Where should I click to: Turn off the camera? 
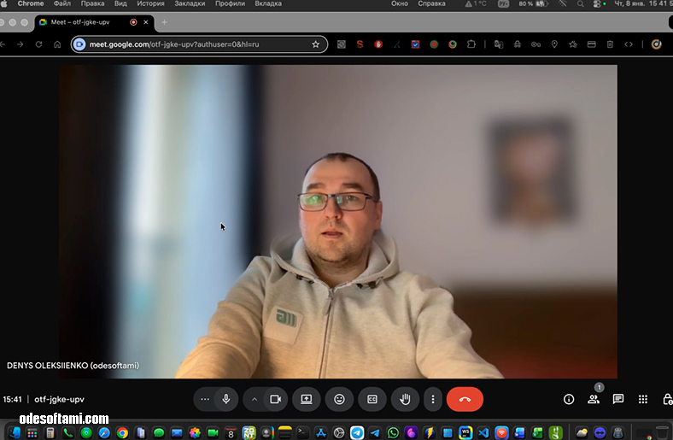(276, 399)
